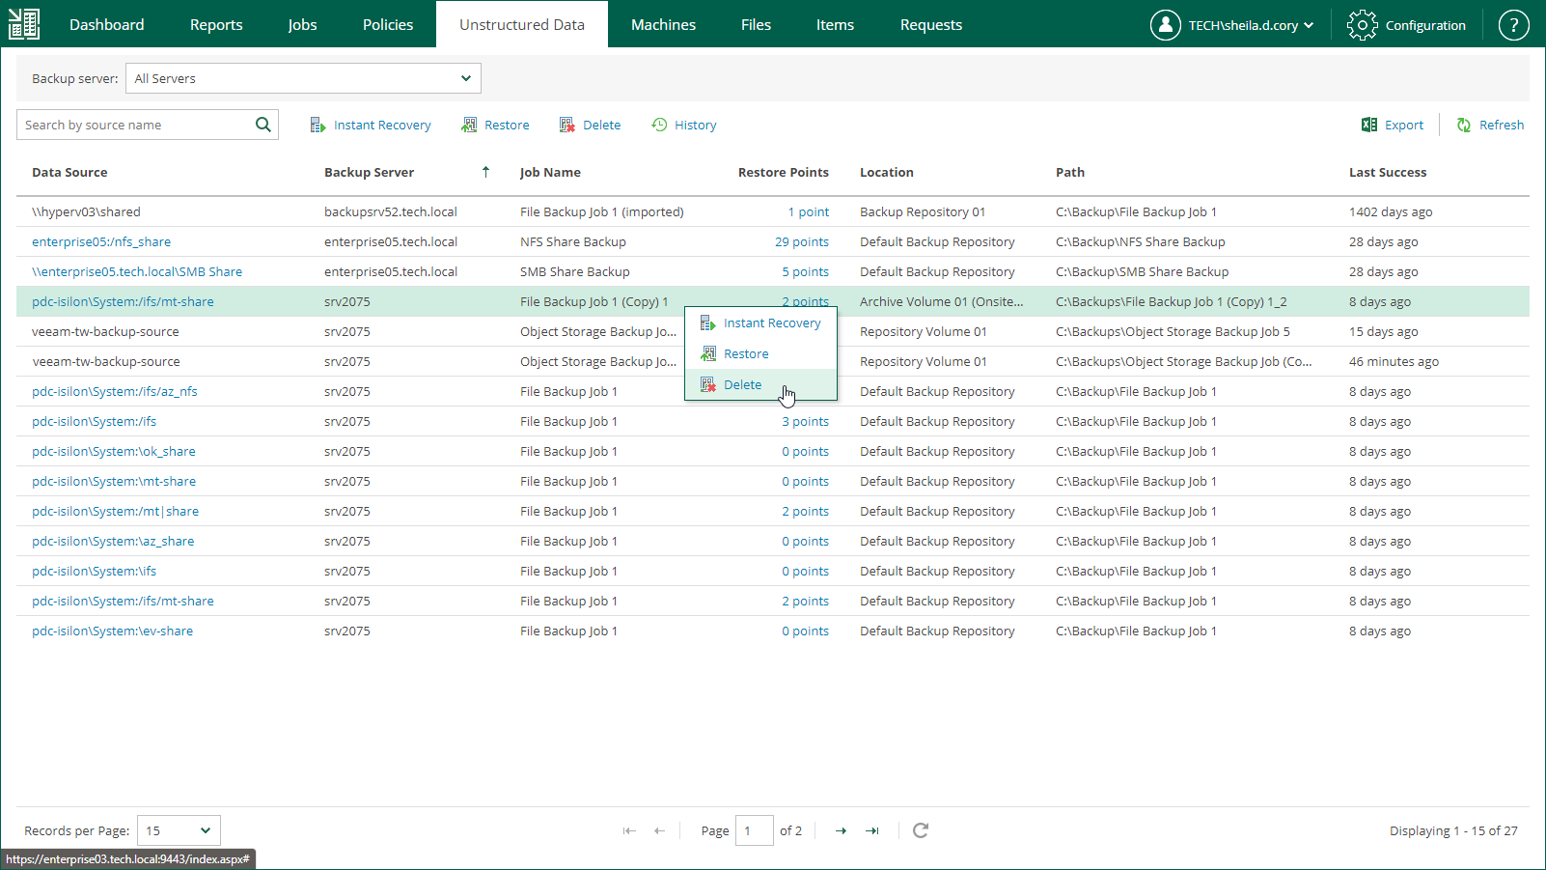Open the Records per Page dropdown

(x=179, y=830)
